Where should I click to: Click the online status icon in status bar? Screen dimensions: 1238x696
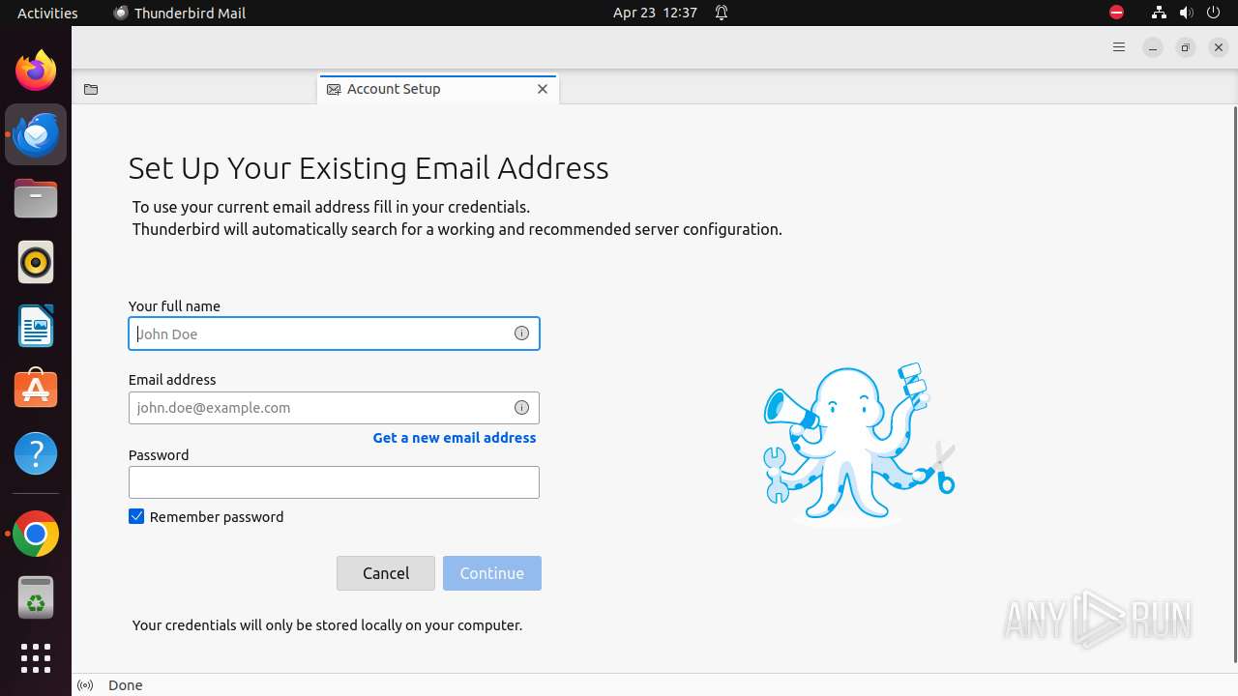[85, 685]
